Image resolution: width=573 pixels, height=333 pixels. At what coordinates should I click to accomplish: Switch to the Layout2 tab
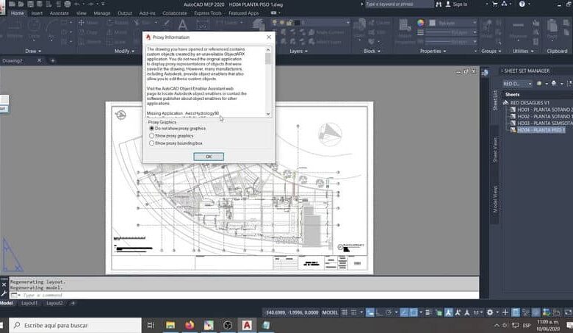coord(54,304)
